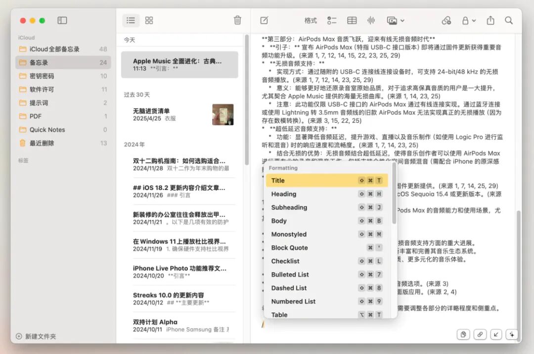The height and width of the screenshot is (354, 534).
Task: Insert a checklist using the toolbar icon
Action: coord(332,21)
